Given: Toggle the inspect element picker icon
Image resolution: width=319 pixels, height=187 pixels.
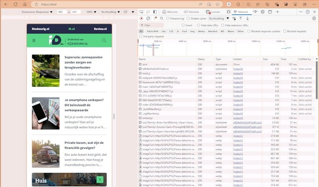Looking at the screenshot, I should coord(142,12).
